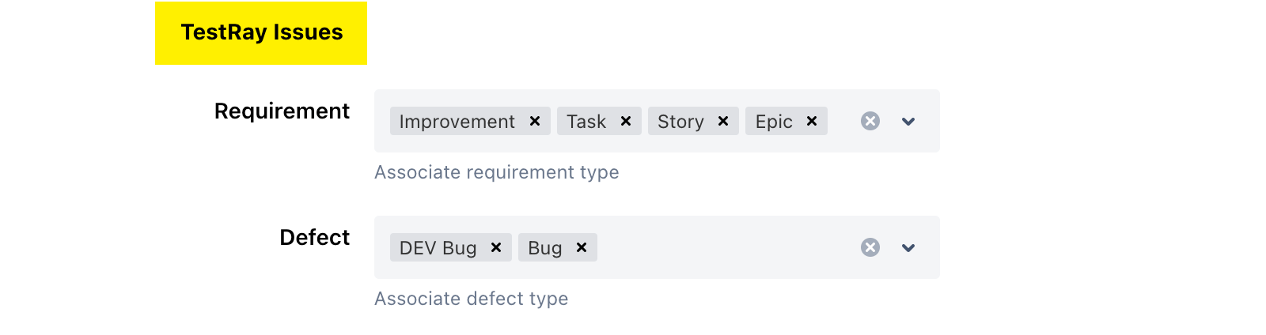Delete the Story requirement chip
Viewport: 1266px width, 335px height.
pos(723,121)
